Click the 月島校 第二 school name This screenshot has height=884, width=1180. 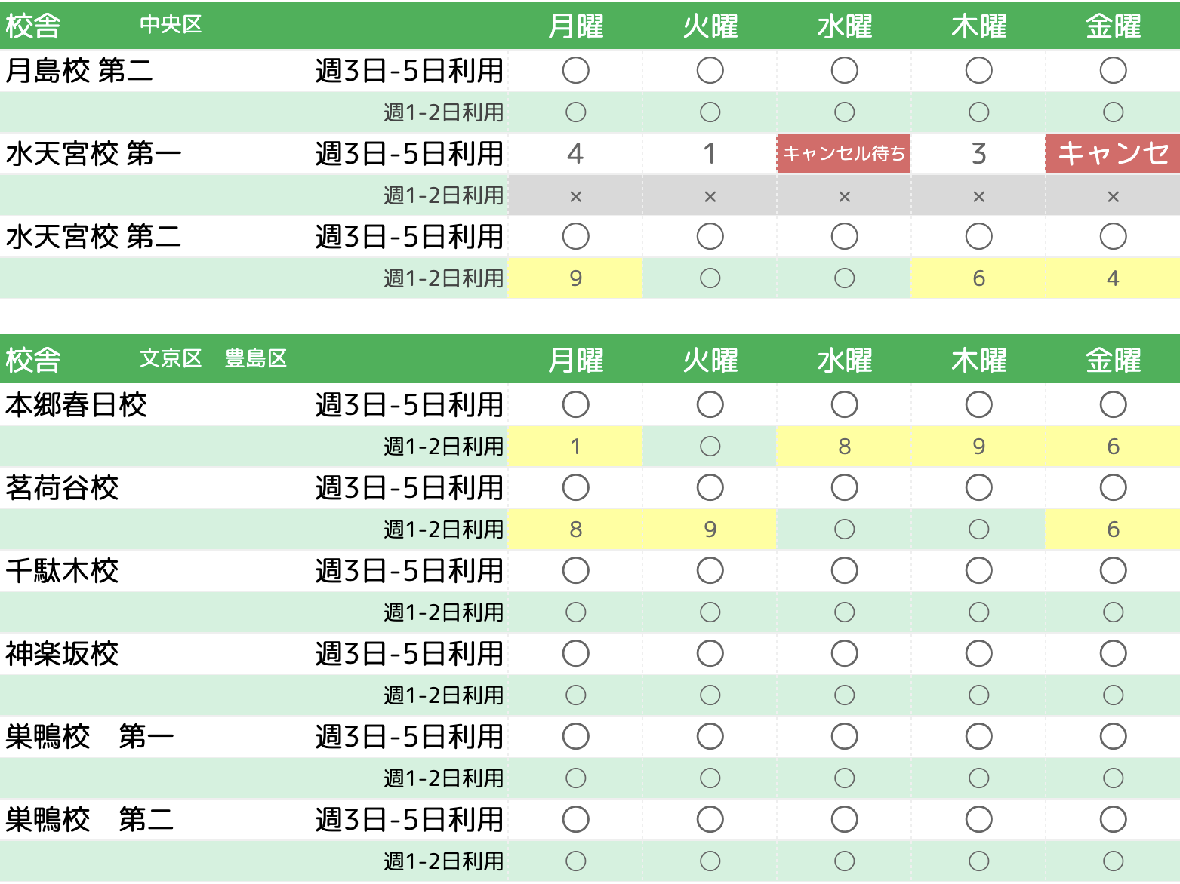(79, 71)
